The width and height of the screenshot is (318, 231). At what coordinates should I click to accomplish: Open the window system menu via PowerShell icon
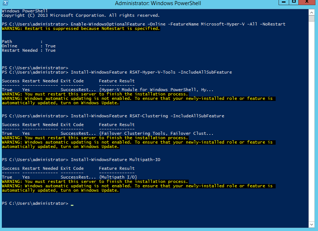(x=5, y=3)
